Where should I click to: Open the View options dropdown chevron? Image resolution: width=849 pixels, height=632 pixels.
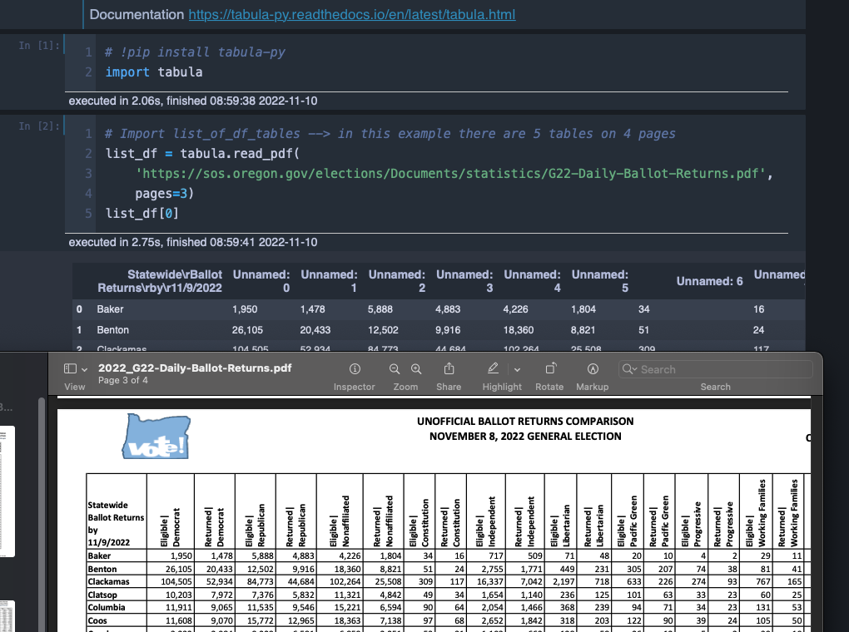[x=84, y=369]
